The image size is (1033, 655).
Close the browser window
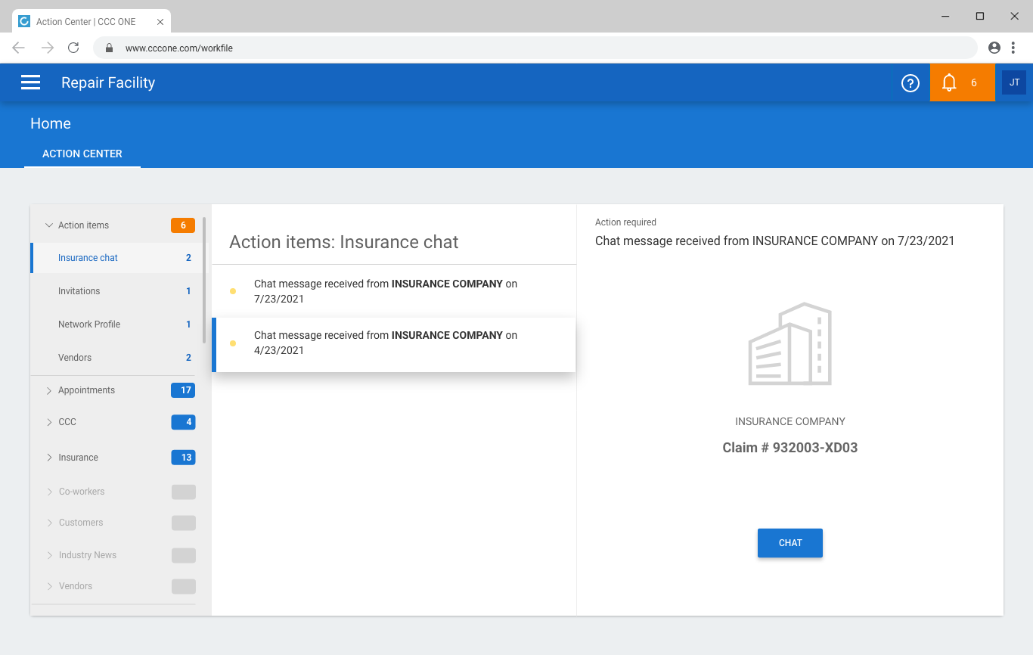click(1015, 16)
